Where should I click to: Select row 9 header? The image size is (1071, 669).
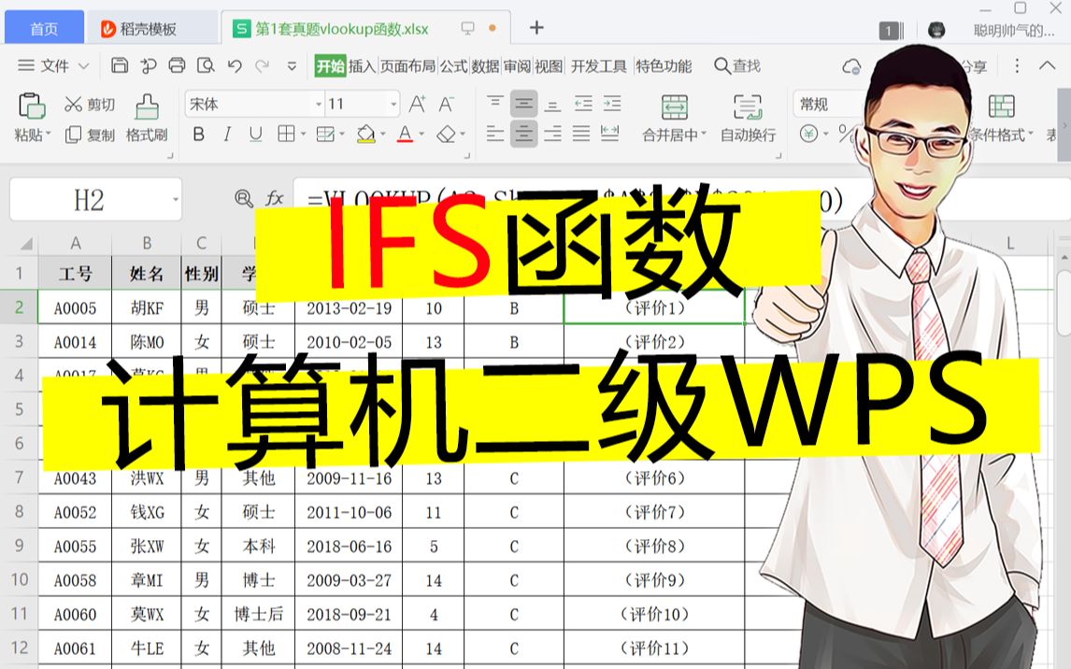[x=19, y=546]
